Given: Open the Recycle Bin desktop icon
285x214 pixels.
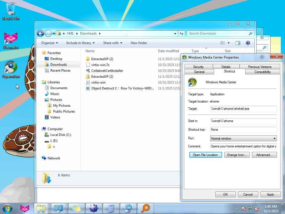Looking at the screenshot, I should pos(11,11).
